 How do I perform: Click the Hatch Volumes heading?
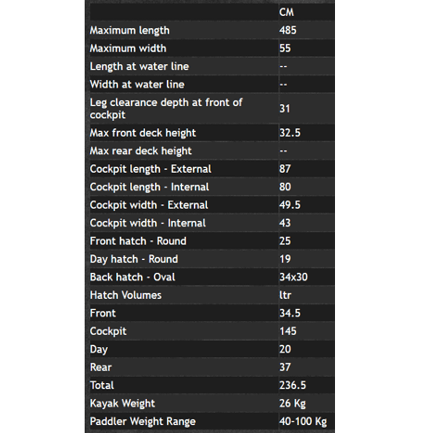[126, 295]
